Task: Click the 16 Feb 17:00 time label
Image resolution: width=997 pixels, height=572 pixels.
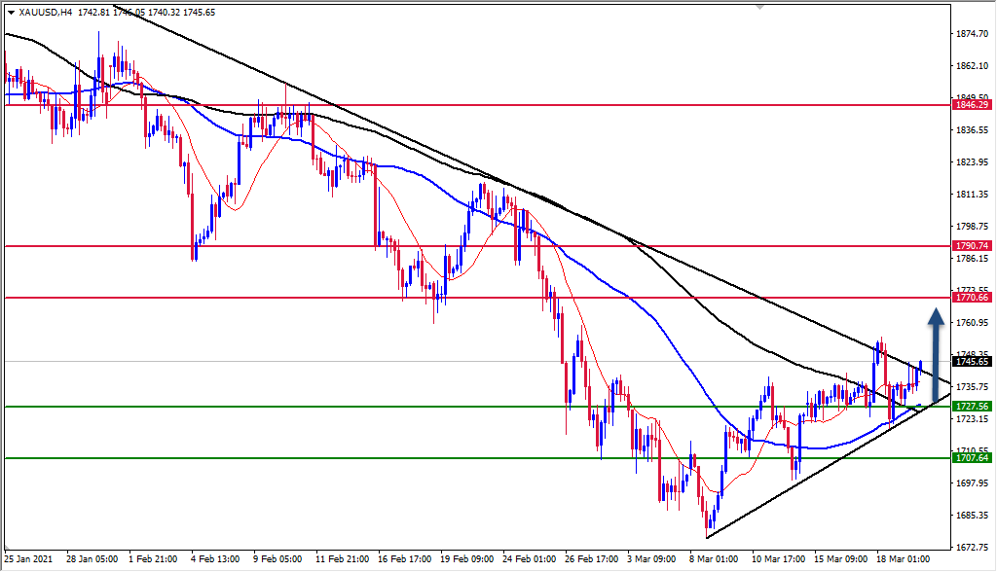Action: click(x=404, y=559)
